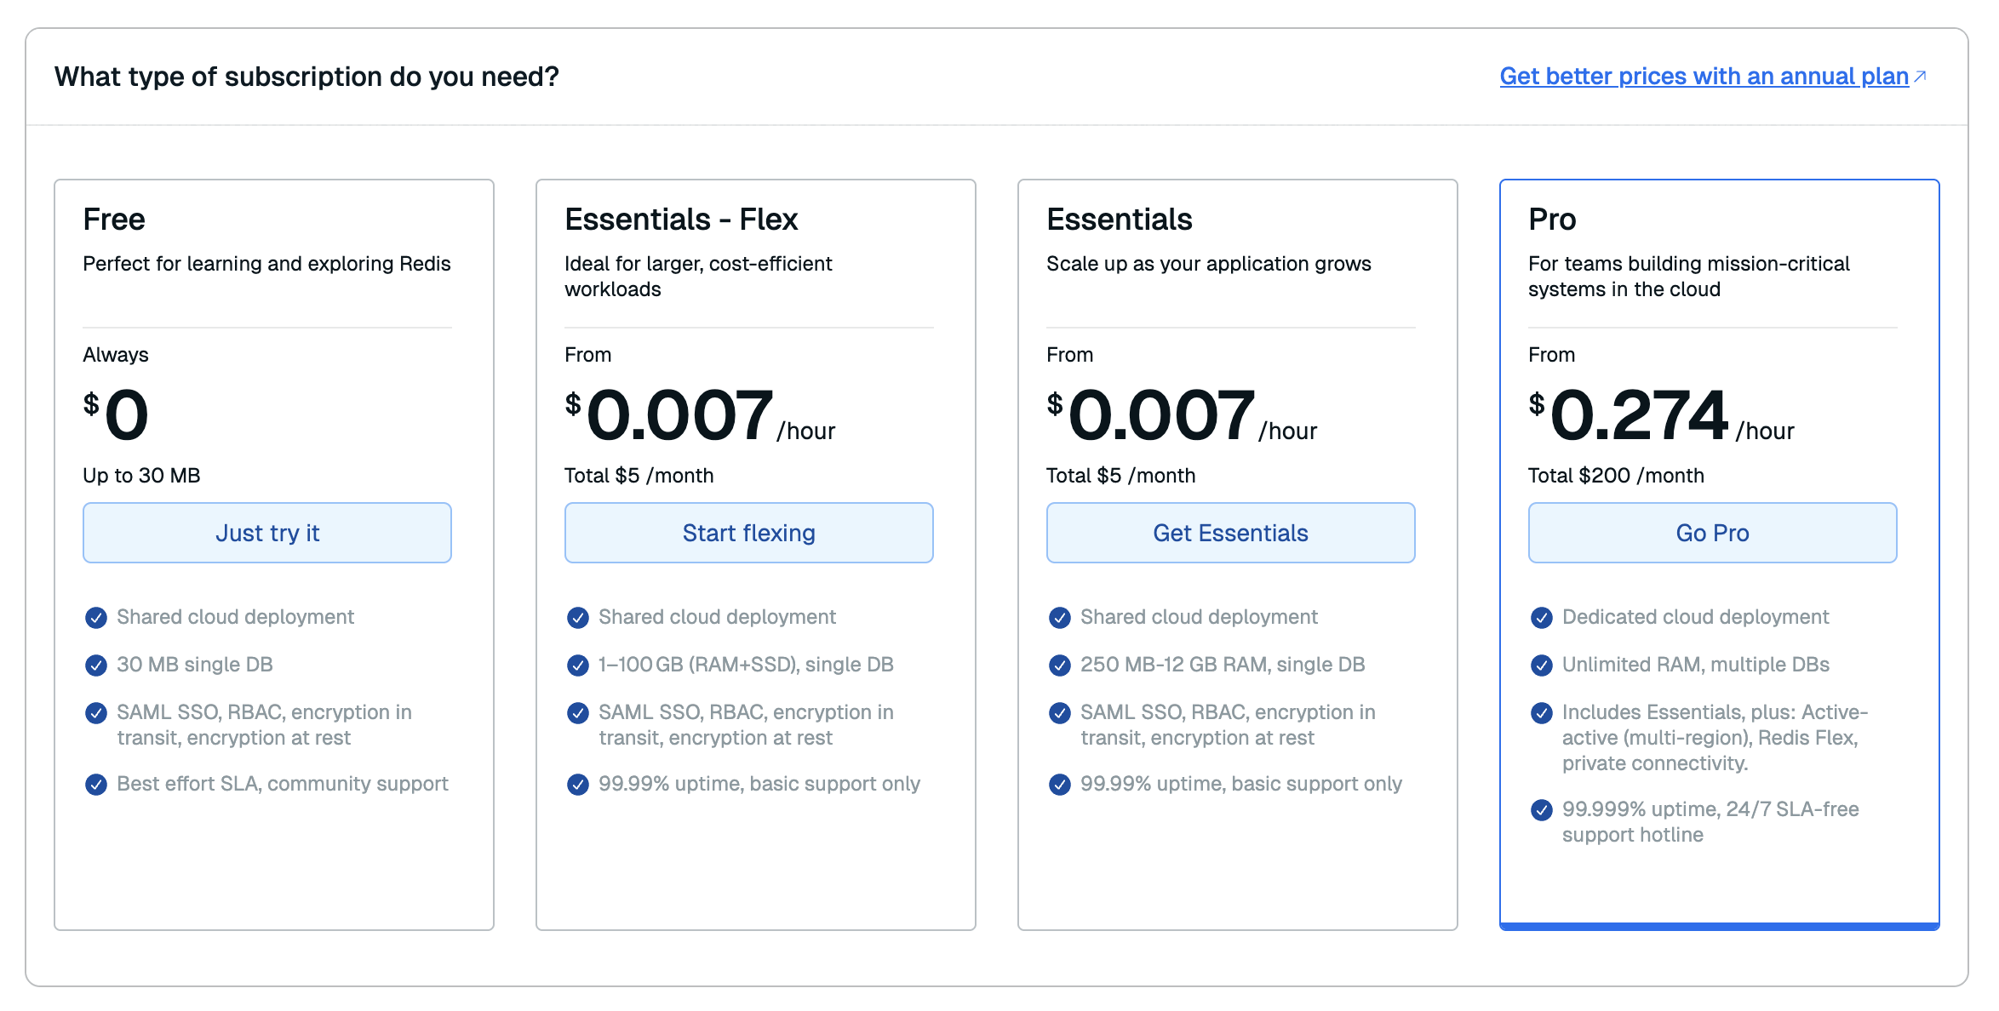Select the Go Pro button

(1712, 533)
